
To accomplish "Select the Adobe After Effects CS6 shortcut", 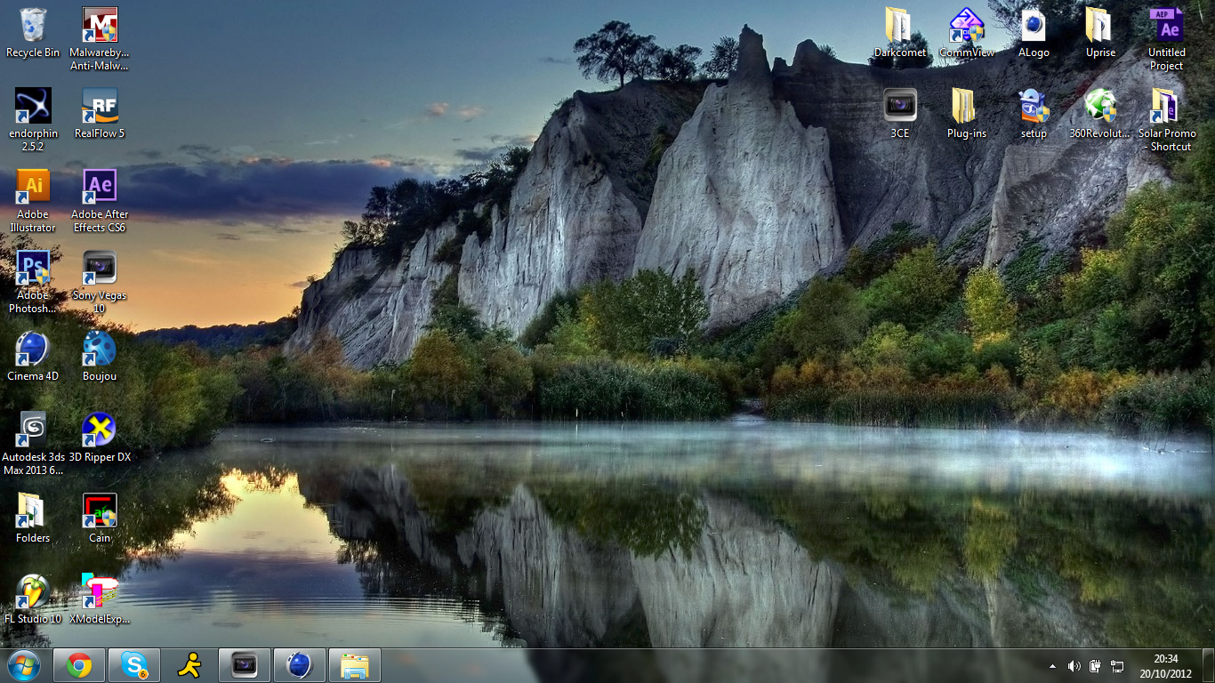I will click(x=100, y=201).
